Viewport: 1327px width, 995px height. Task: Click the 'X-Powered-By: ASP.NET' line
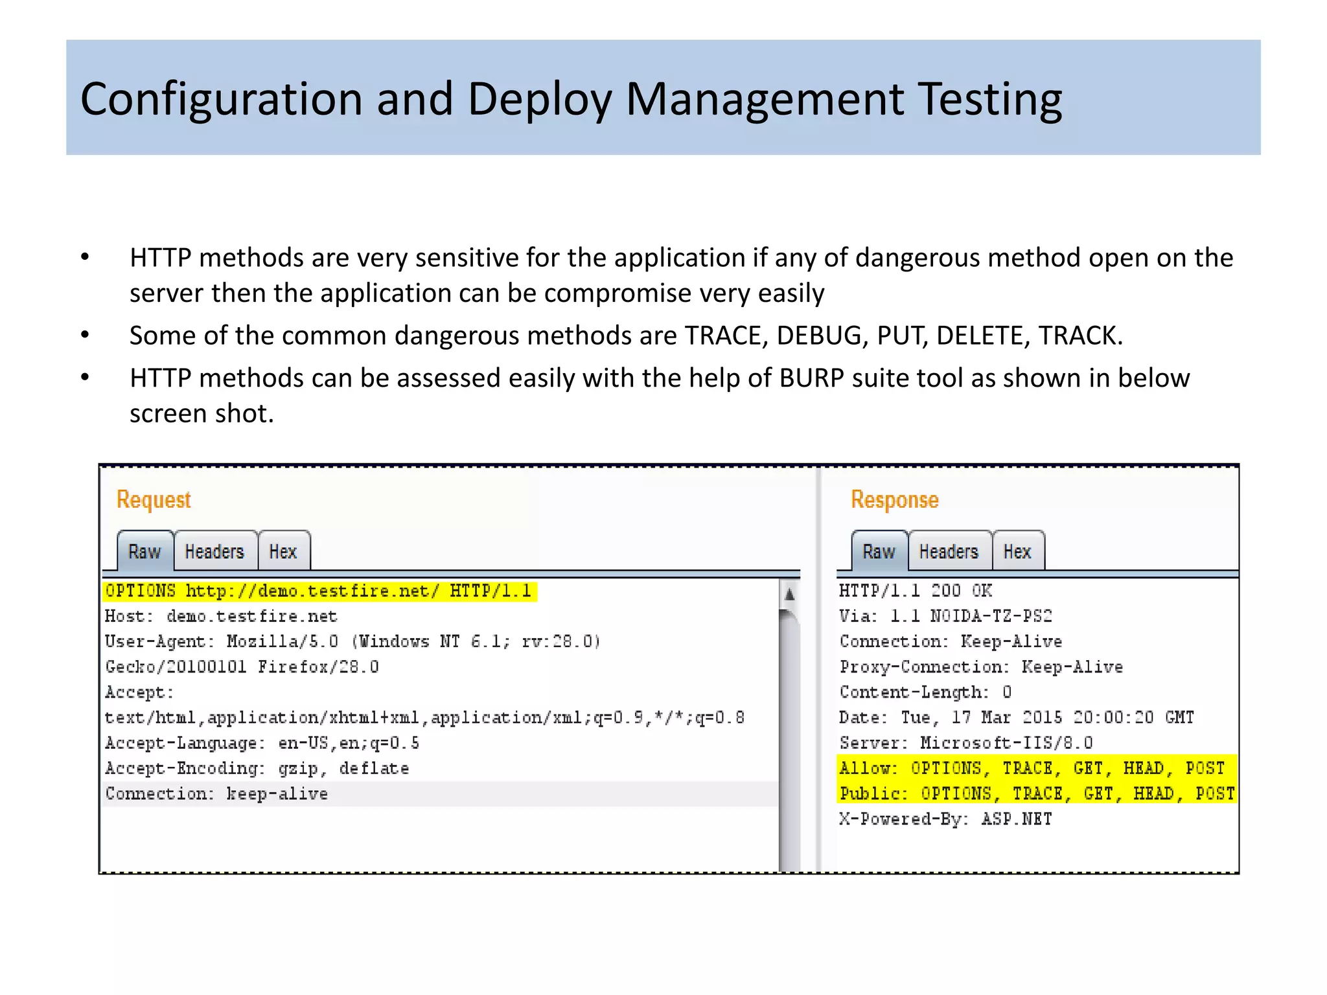point(945,819)
